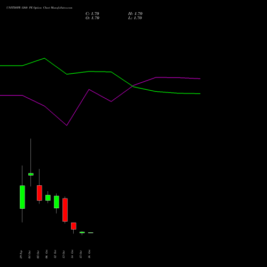Viewport: 267px width, 267px height.
Task: Select the flat green candle for 16 Oct
Action: 91,233
